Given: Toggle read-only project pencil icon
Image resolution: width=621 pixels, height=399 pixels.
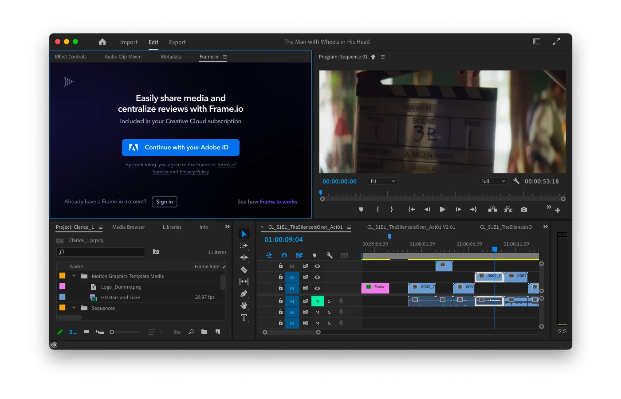Looking at the screenshot, I should click(x=60, y=332).
